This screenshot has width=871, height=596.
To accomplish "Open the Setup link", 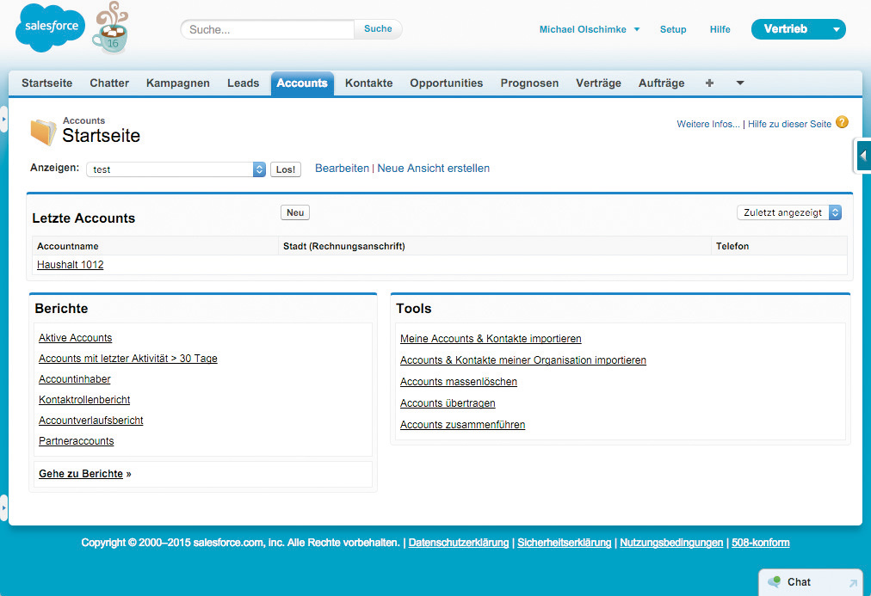I will pyautogui.click(x=673, y=29).
